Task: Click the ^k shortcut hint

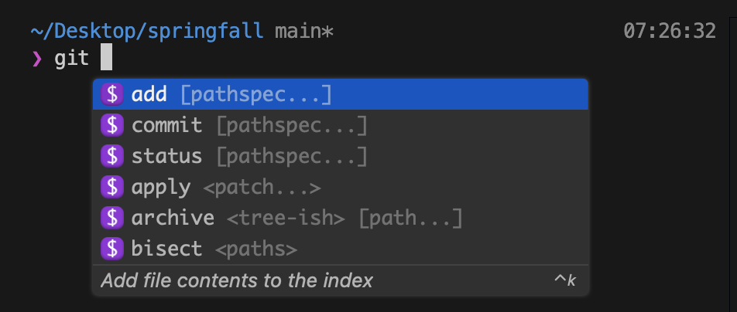Action: (x=564, y=280)
